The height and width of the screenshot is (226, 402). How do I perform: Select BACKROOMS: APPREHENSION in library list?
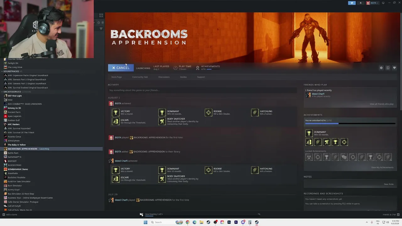pyautogui.click(x=52, y=149)
